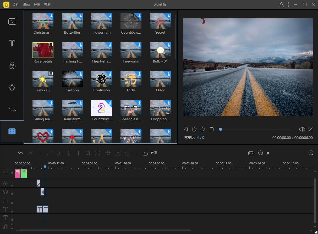
Task: Click the download arrow on Odor
Action: (x=169, y=74)
